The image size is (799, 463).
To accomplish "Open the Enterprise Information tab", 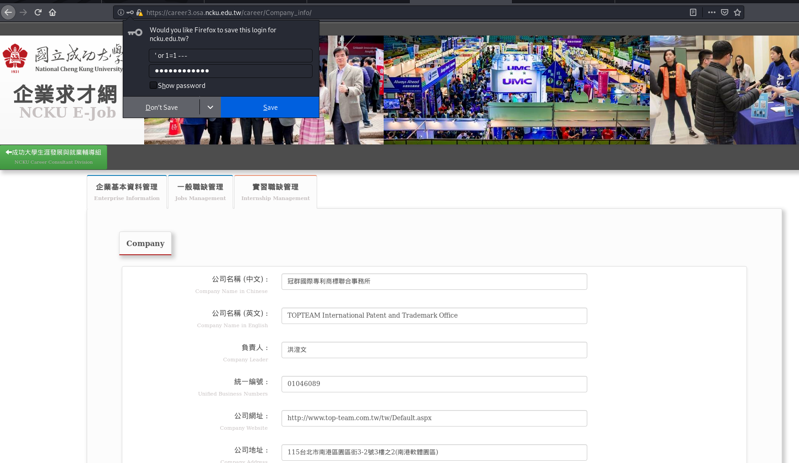I will pos(127,192).
